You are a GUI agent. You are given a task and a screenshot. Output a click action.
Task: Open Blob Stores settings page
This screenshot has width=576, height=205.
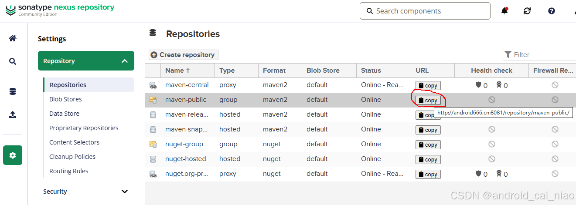click(x=65, y=99)
